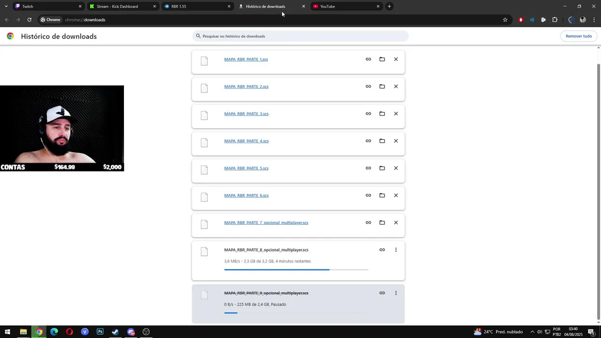
Task: Open the red hand ad-blocker extension
Action: click(521, 20)
